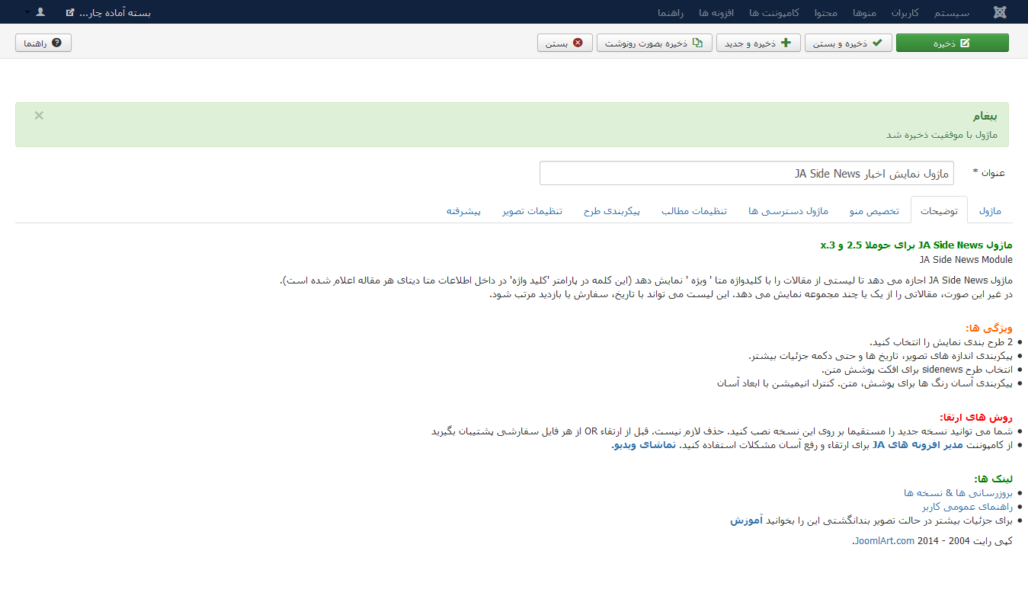Open the راهنما top menu
Screen dimensions: 1028x599
pos(671,12)
